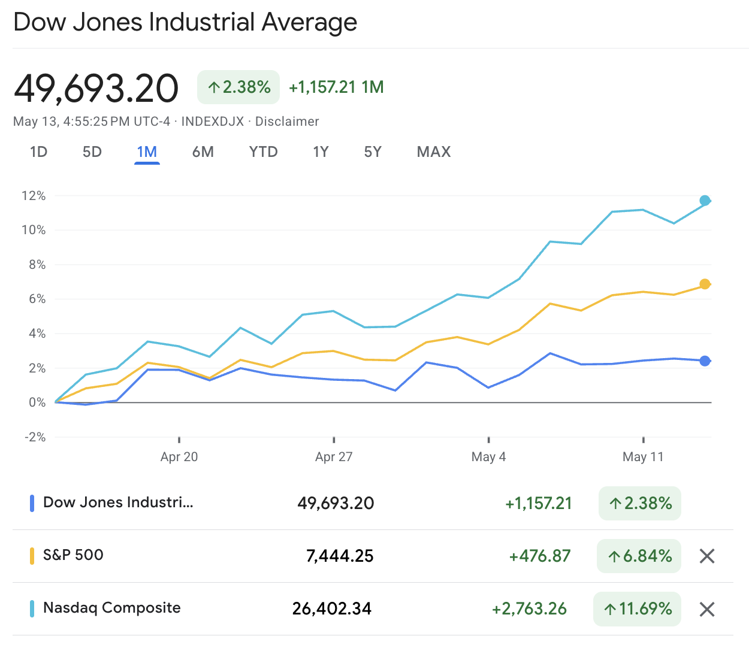749x648 pixels.
Task: Click the Apr 20 axis label
Action: (179, 457)
